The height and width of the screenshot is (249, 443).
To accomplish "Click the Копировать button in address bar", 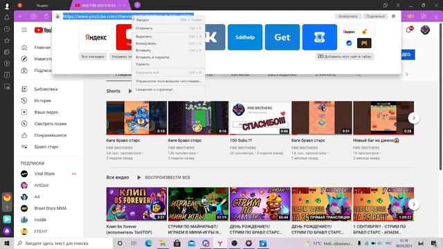I will click(x=348, y=17).
